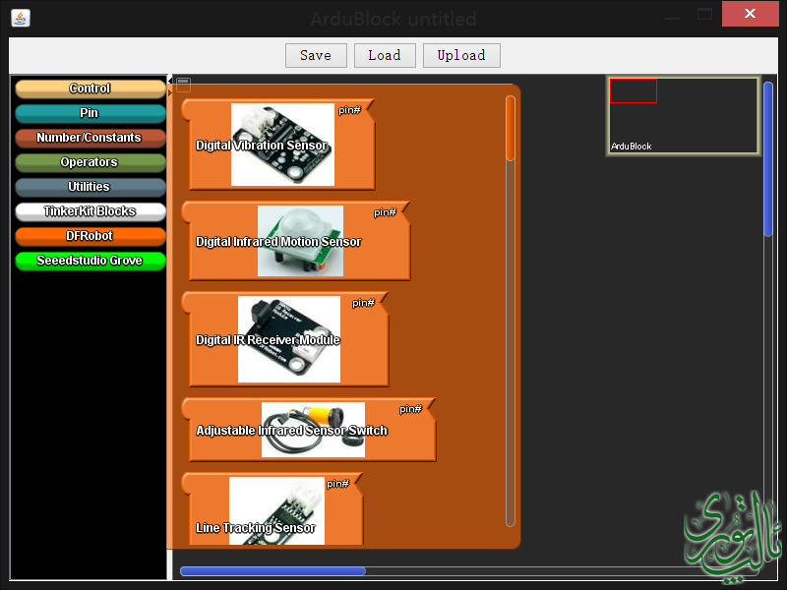Select the Digital Infrared Motion Sensor block
Image resolution: width=787 pixels, height=590 pixels.
pyautogui.click(x=296, y=241)
